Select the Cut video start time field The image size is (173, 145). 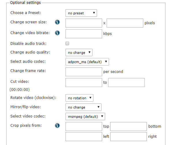pyautogui.click(x=84, y=82)
